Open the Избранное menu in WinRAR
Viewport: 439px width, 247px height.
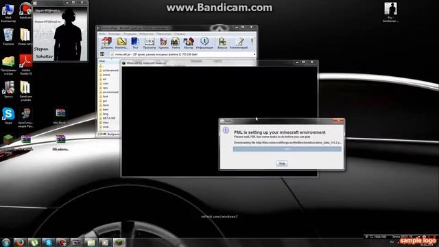point(146,34)
